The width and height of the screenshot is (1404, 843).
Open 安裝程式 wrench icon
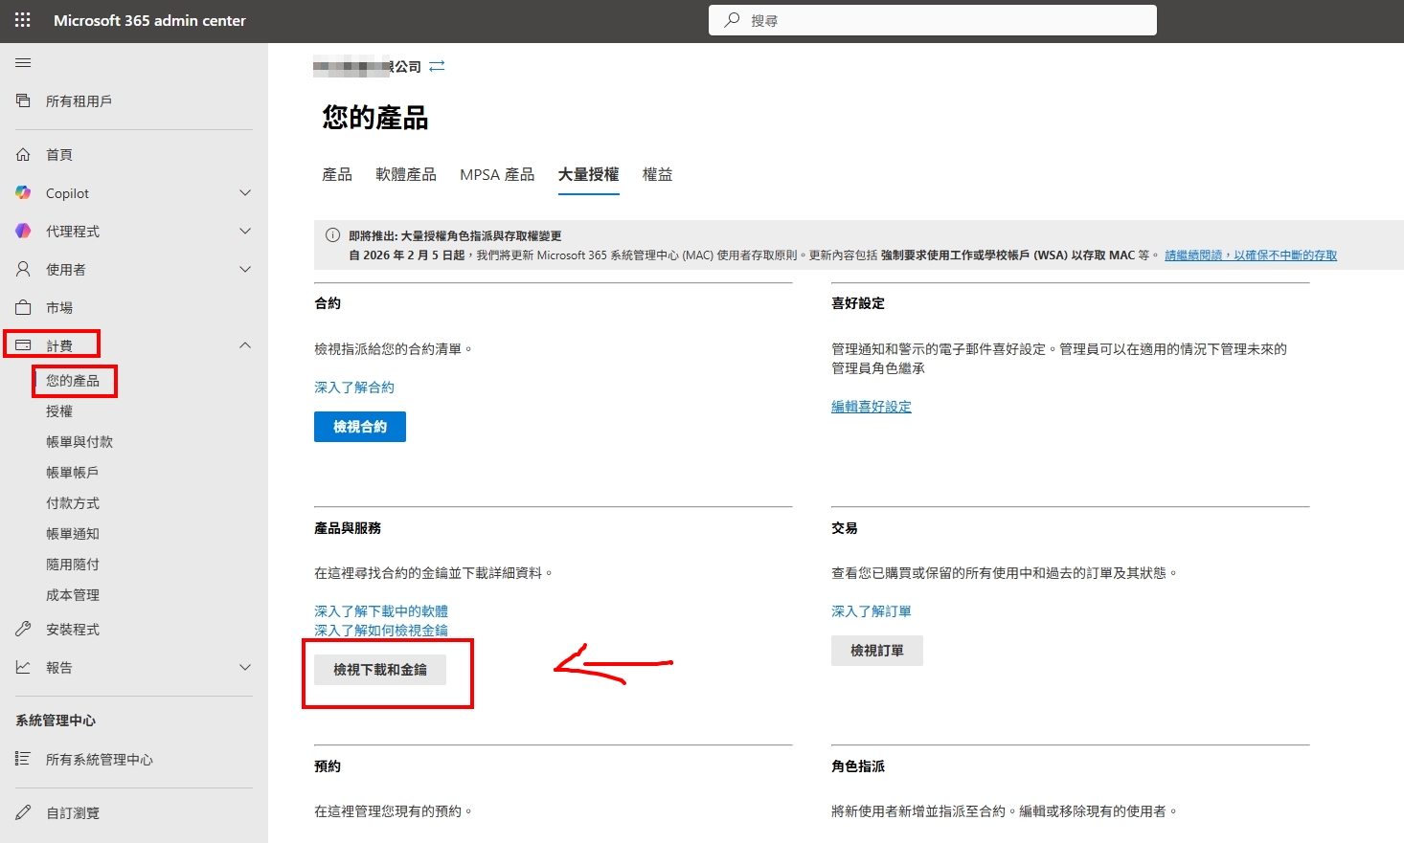[x=23, y=629]
